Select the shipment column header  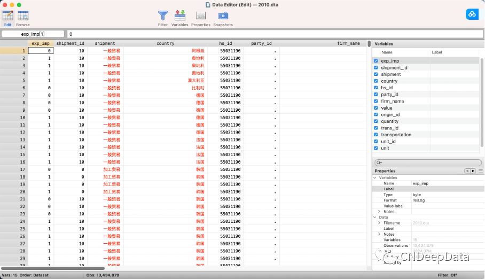[x=105, y=43]
